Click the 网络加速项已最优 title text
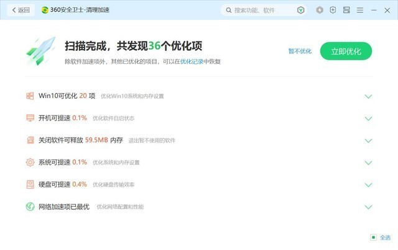This screenshot has width=398, height=250. [x=64, y=207]
